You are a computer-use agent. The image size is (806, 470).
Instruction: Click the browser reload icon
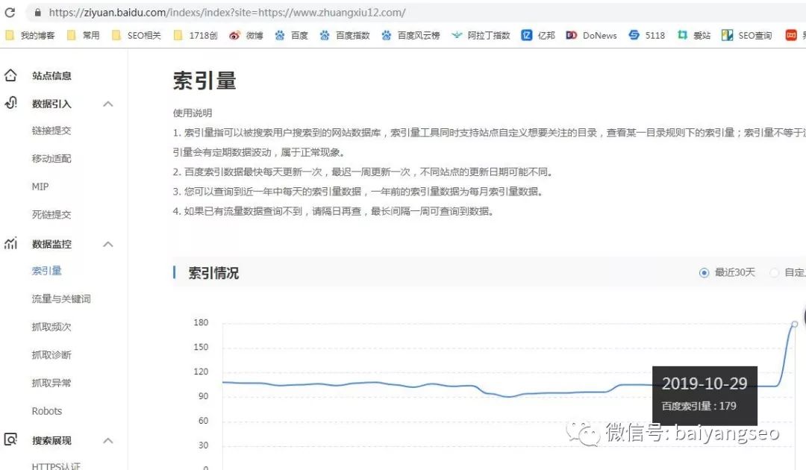(10, 13)
